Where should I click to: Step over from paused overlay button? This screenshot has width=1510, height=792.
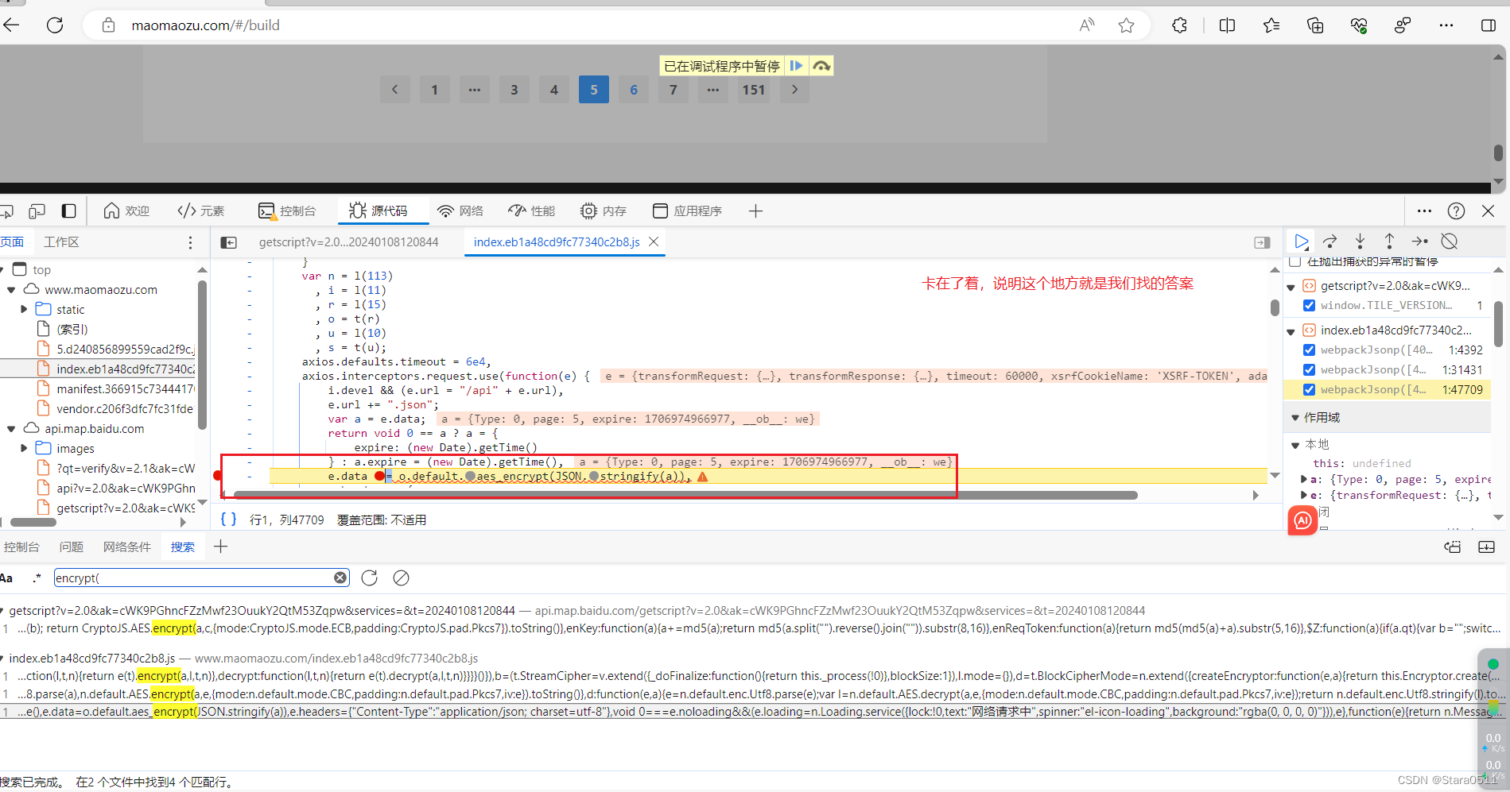pos(821,66)
